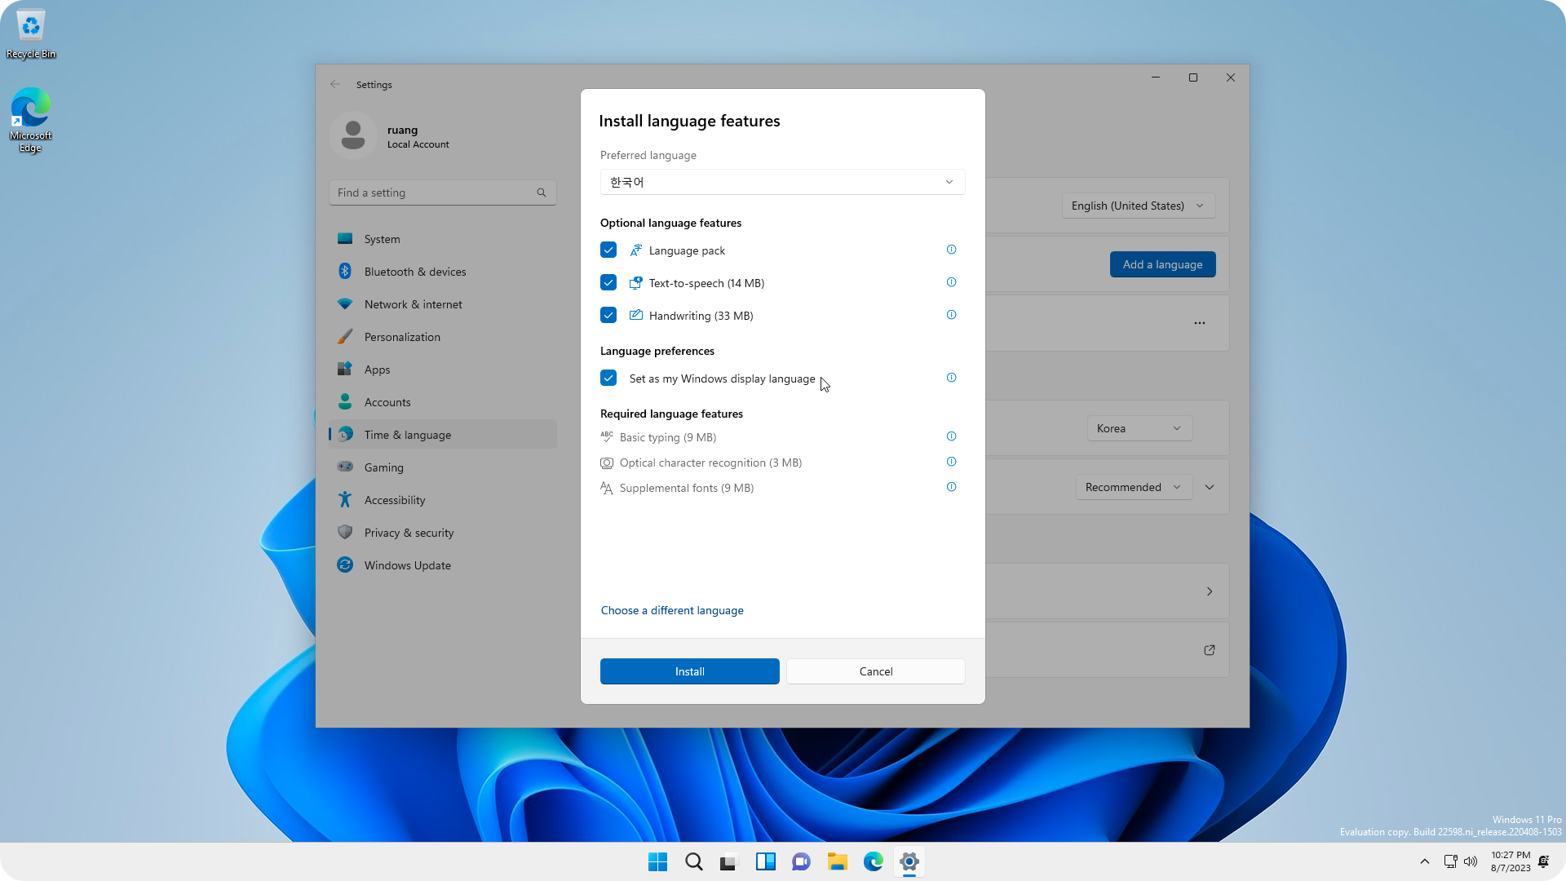Open the English (United States) dropdown

[x=1138, y=206]
